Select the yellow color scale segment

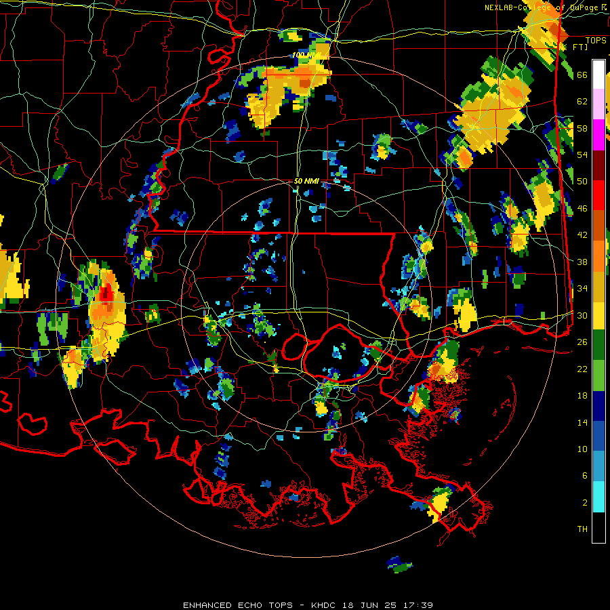[x=598, y=316]
